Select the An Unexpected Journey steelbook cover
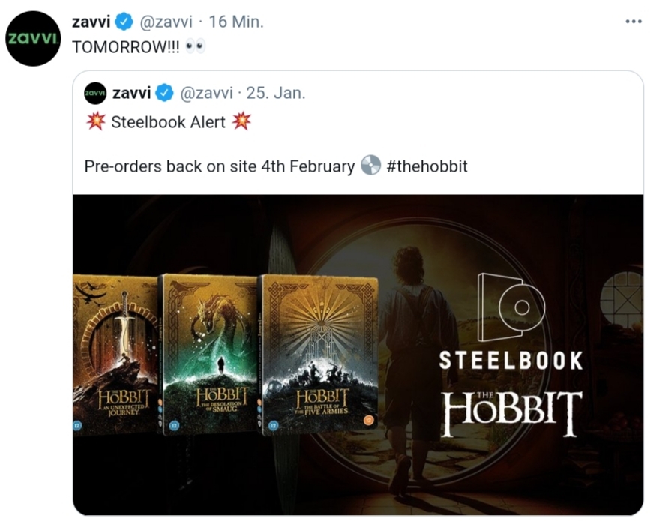 (115, 355)
